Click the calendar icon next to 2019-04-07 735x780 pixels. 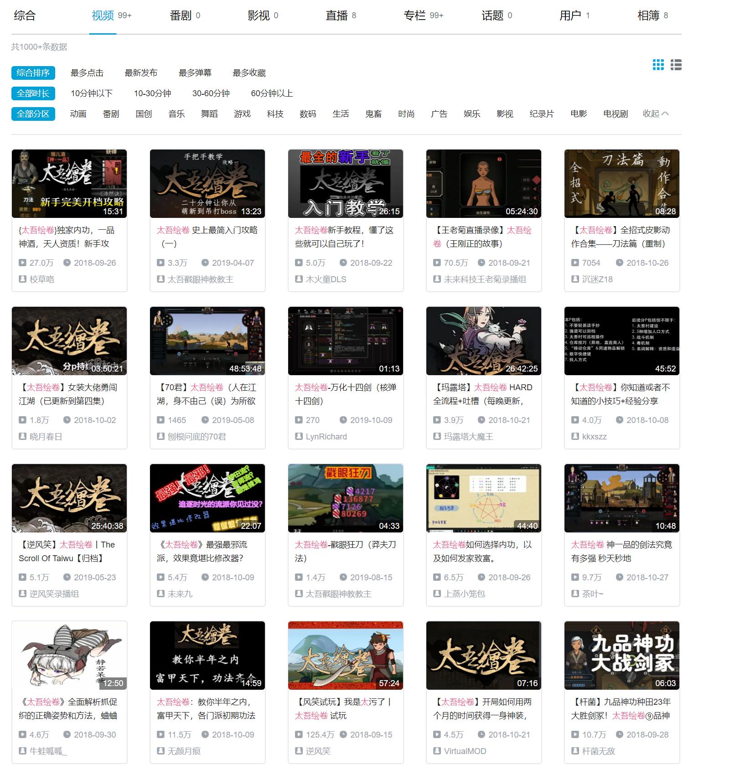pos(206,263)
